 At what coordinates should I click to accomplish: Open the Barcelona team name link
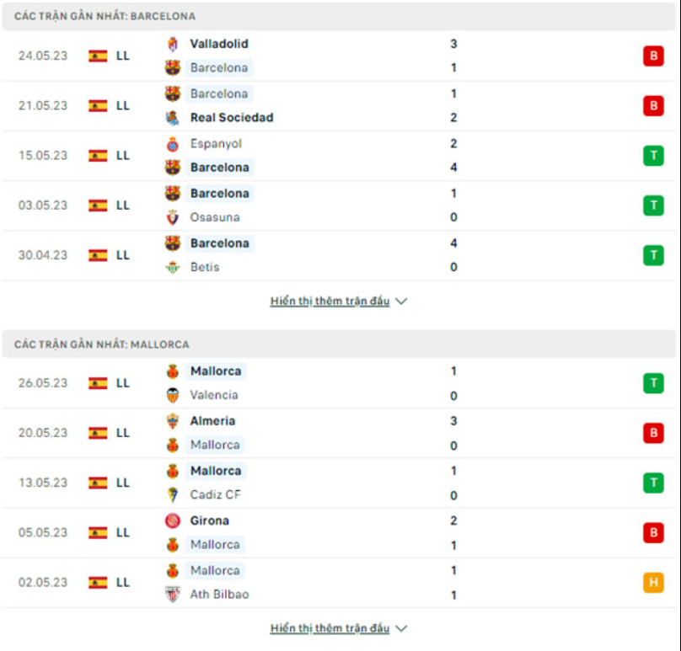[219, 68]
